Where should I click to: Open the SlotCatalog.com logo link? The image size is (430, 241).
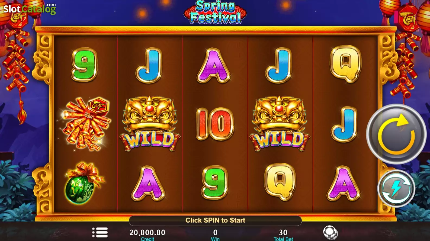30,9
